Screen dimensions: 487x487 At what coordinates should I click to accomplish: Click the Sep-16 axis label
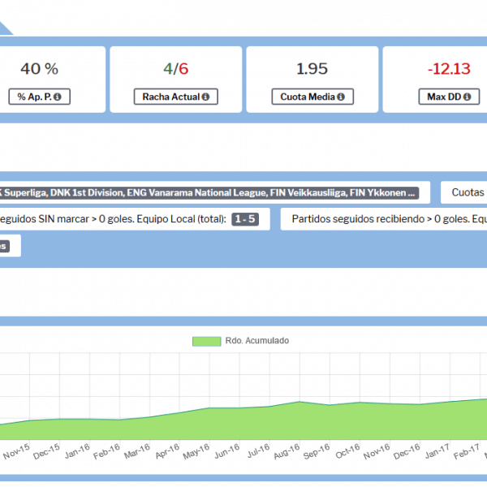tap(317, 451)
